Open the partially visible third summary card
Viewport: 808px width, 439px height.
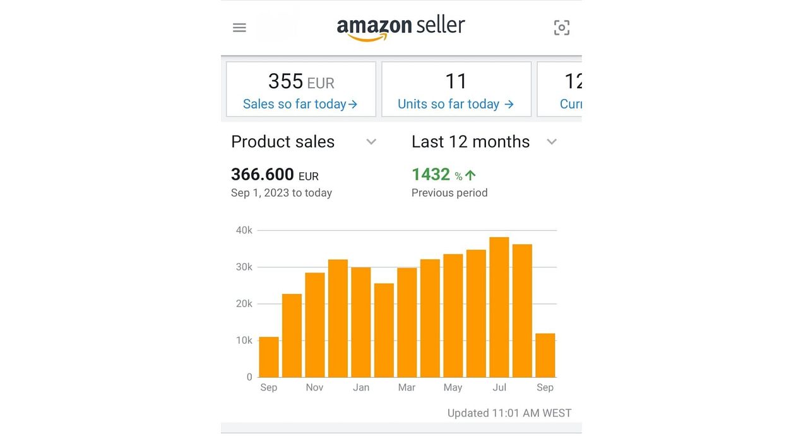point(559,89)
